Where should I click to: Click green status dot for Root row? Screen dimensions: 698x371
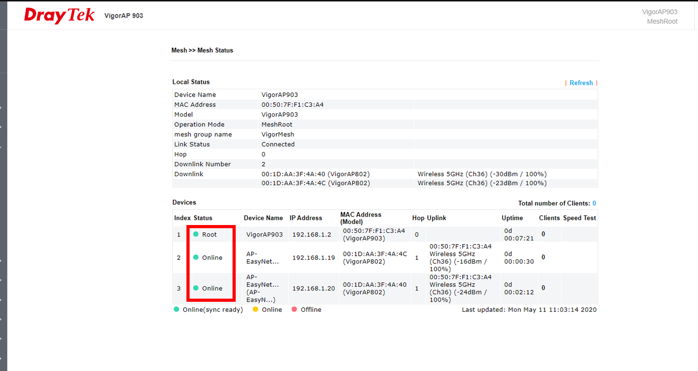tap(196, 234)
